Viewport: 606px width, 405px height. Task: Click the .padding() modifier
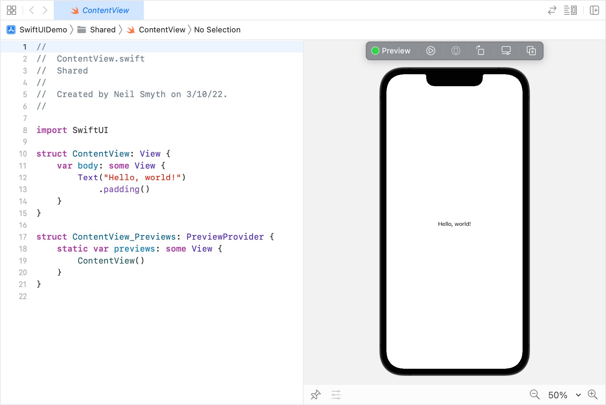(124, 189)
